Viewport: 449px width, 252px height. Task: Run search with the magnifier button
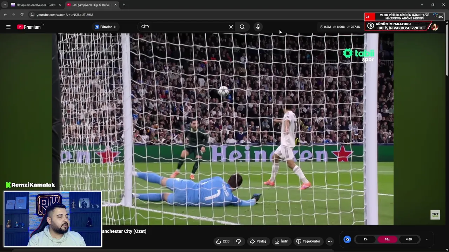pyautogui.click(x=242, y=27)
